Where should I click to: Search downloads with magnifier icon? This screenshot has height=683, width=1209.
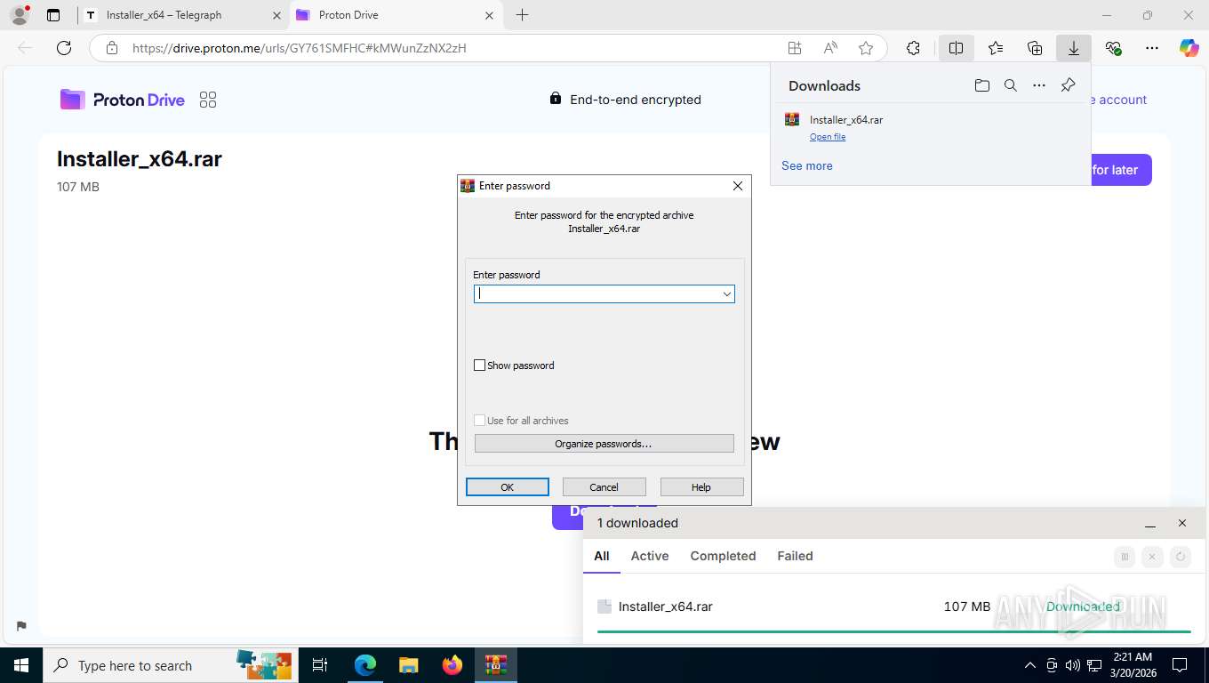tap(1010, 85)
